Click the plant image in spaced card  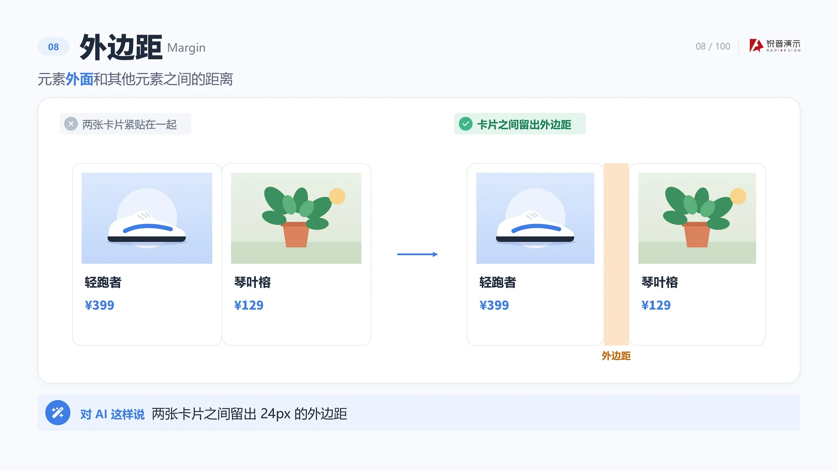[697, 218]
